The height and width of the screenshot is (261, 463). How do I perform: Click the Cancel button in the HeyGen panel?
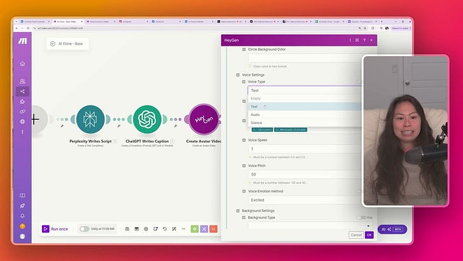point(356,235)
